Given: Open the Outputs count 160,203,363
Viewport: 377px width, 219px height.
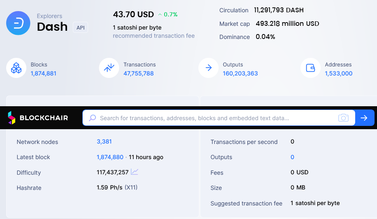Looking at the screenshot, I should [240, 73].
